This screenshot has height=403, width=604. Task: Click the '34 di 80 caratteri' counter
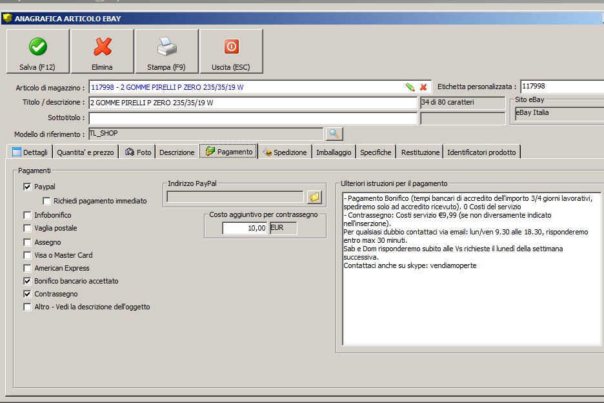click(462, 103)
